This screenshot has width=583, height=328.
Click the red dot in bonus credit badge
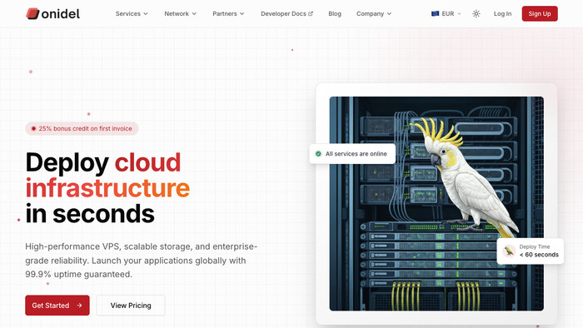pos(33,128)
